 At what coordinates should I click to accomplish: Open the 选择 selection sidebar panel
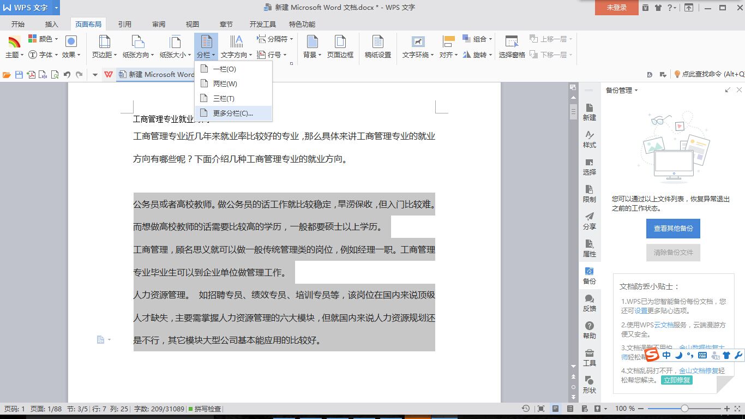click(590, 166)
